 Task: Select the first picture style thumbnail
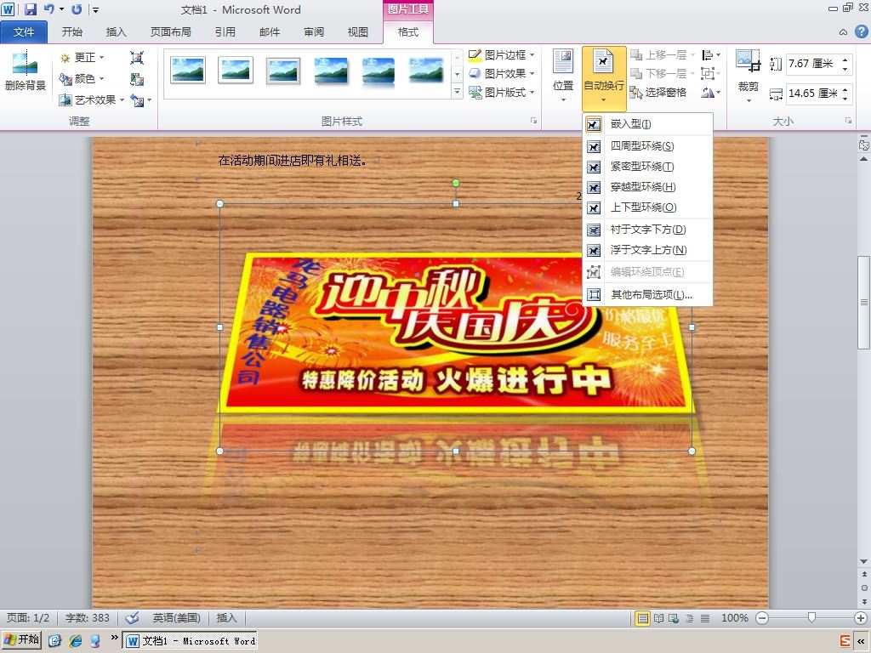pyautogui.click(x=188, y=71)
